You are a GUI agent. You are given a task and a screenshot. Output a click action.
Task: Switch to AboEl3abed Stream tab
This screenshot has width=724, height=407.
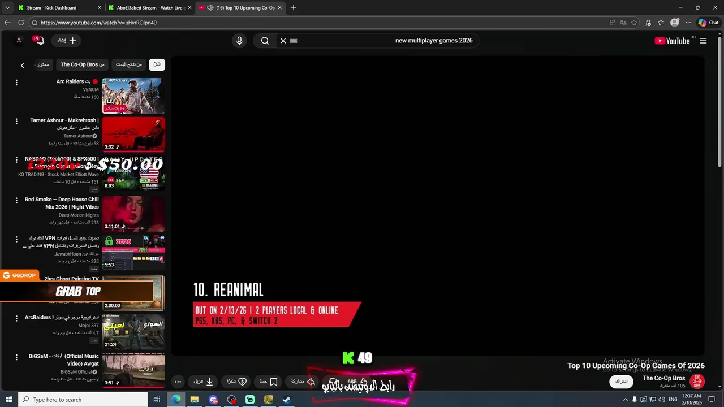(x=150, y=8)
